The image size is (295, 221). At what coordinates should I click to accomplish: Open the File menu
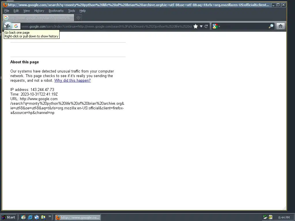click(x=7, y=11)
